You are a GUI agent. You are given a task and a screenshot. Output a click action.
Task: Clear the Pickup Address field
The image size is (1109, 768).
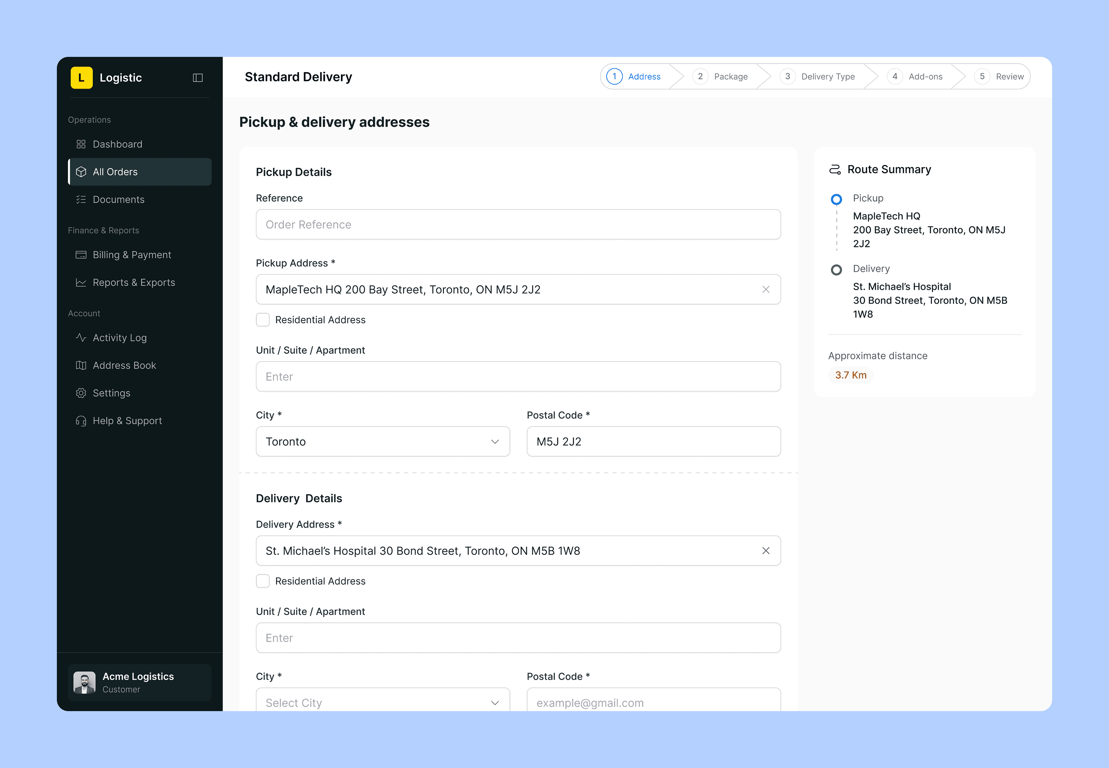coord(766,290)
